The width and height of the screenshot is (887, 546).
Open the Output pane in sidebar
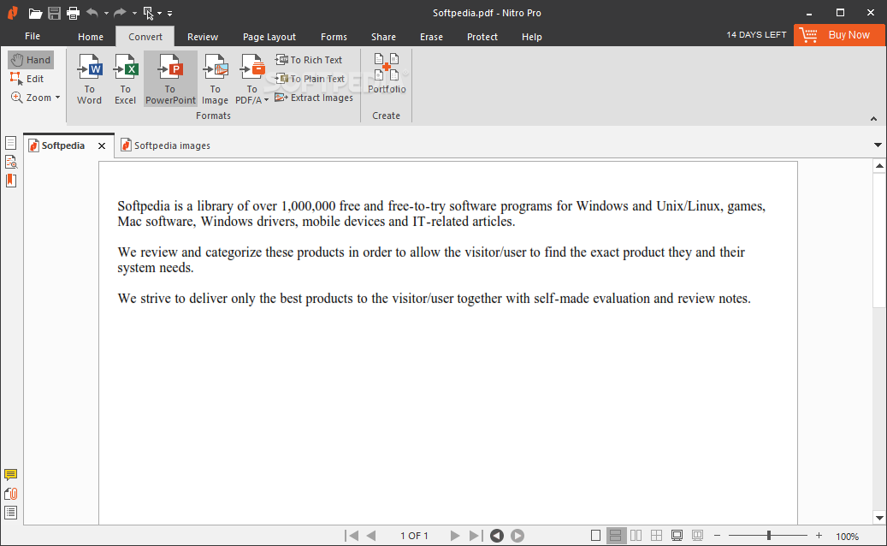11,513
